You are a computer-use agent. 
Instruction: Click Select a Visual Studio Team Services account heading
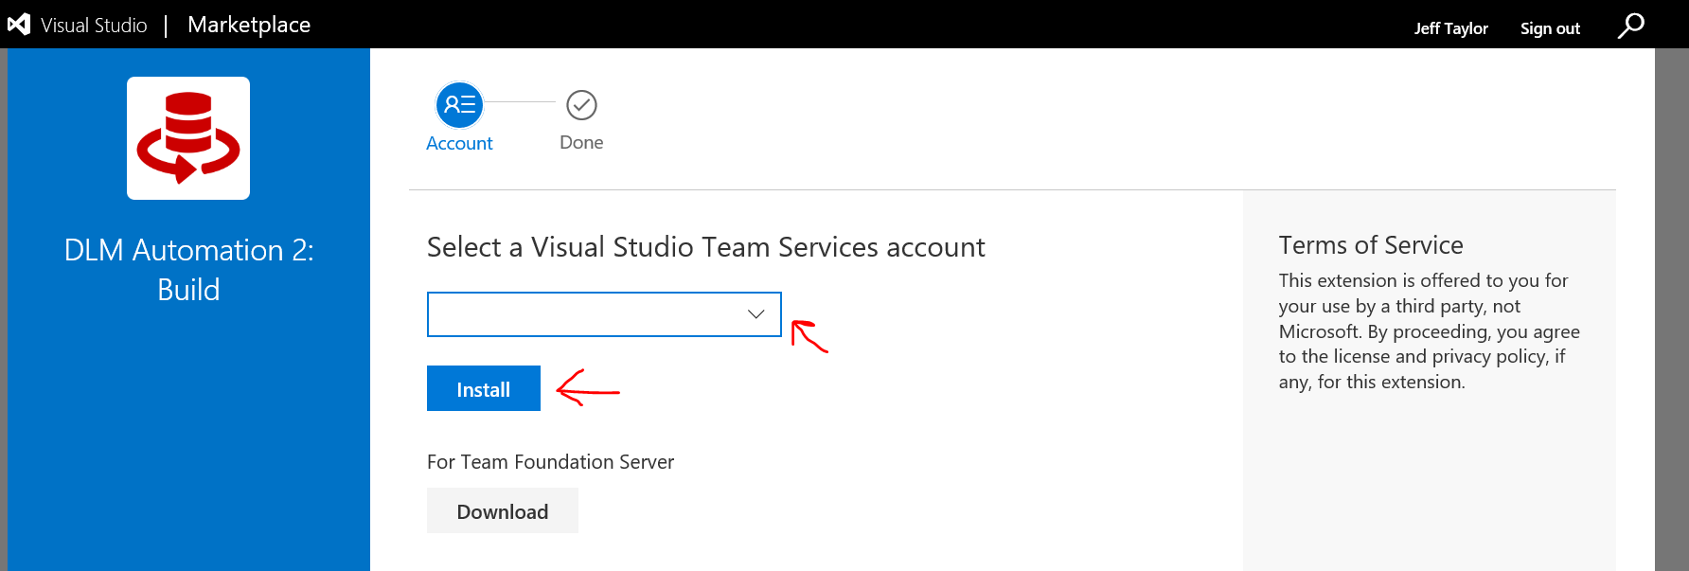pos(705,247)
